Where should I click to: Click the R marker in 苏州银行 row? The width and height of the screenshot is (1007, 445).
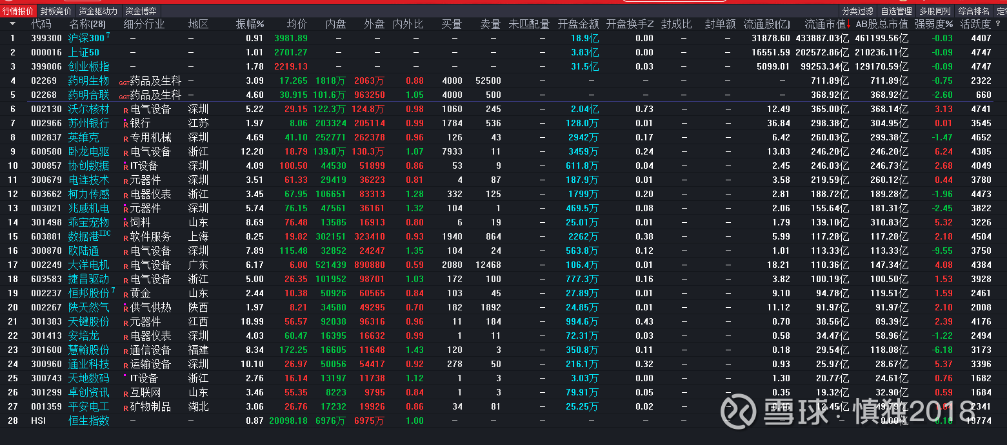126,124
